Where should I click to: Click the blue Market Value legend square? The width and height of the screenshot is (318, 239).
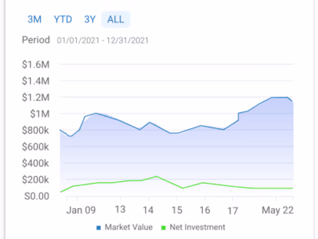coord(99,228)
